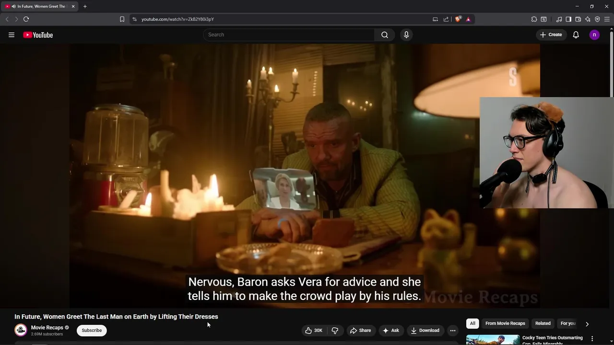614x345 pixels.
Task: Open Brave Wallet
Action: (x=578, y=19)
